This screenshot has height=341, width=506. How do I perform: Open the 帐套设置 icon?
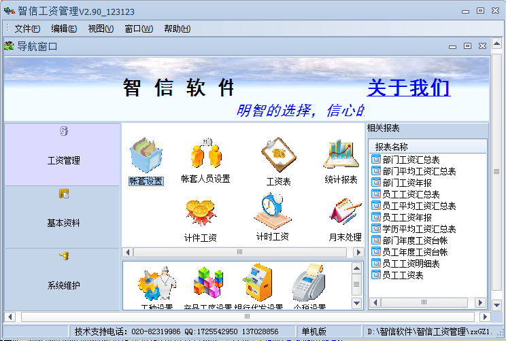(x=146, y=156)
